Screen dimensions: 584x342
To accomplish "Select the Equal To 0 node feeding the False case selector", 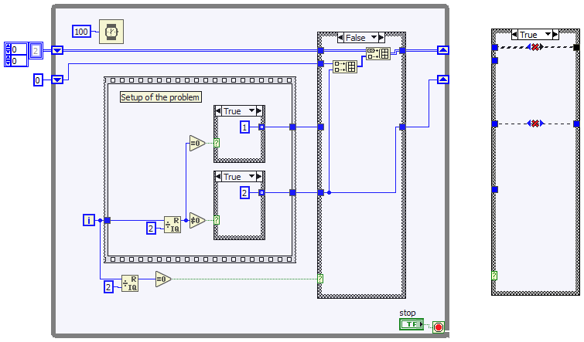I will coord(163,279).
